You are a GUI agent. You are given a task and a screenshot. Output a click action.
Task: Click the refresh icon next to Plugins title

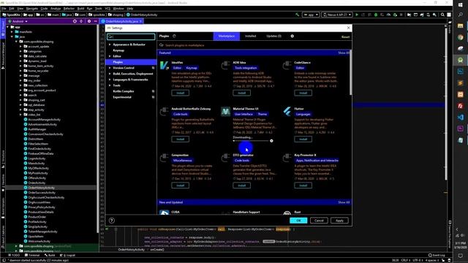click(174, 36)
